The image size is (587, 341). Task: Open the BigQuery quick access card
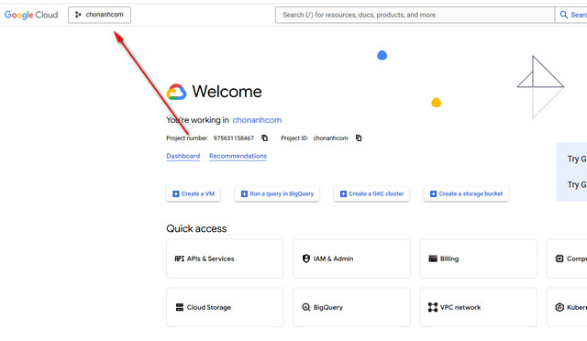(x=351, y=307)
